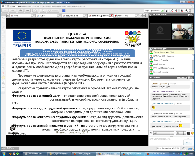Click the red X delete tool
Screen dimensions: 195x156
pyautogui.click(x=3, y=73)
